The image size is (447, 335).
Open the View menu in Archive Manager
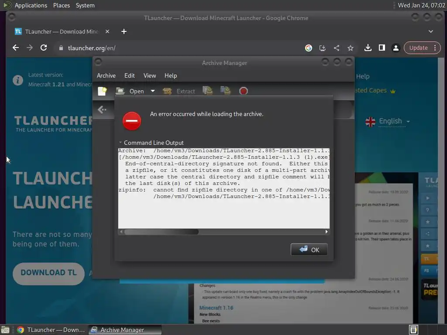click(150, 76)
